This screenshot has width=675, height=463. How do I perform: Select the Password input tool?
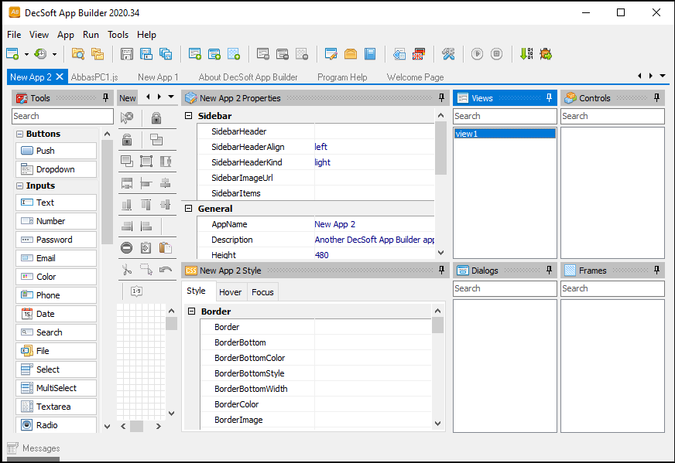click(56, 240)
